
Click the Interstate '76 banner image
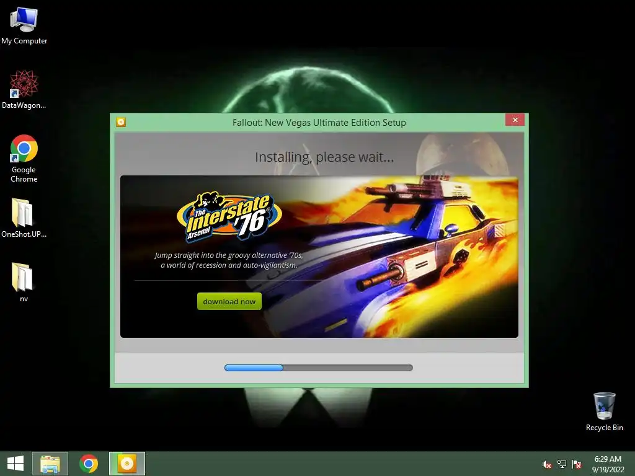pos(319,257)
